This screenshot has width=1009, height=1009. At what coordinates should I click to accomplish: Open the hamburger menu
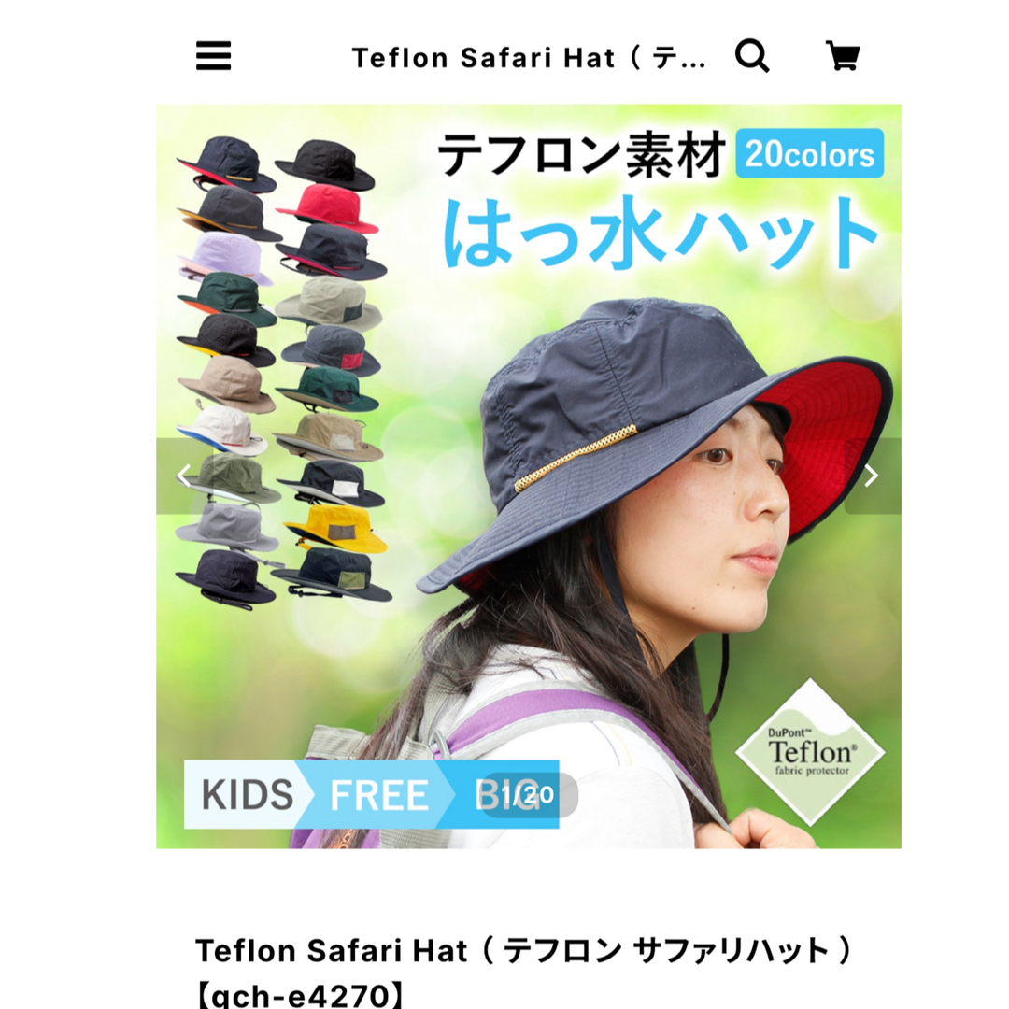click(213, 56)
